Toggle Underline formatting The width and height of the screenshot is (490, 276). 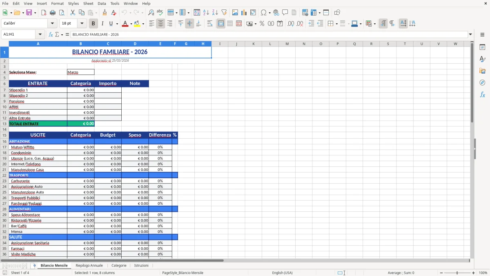pos(111,24)
